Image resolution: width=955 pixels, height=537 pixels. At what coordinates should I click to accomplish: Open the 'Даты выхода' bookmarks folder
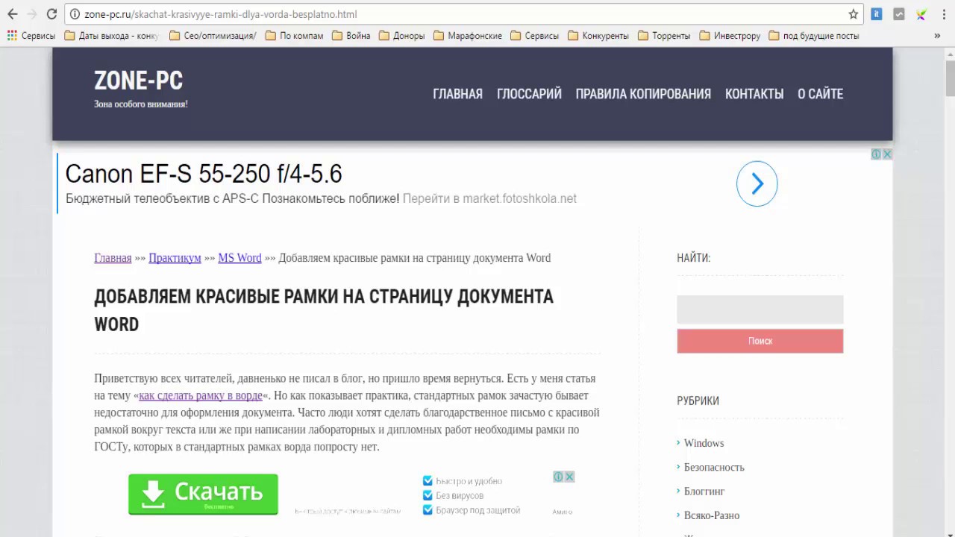[x=112, y=35]
